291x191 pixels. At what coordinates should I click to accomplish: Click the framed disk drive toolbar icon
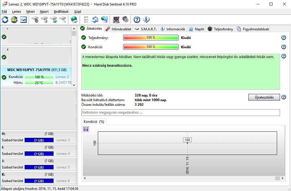click(x=23, y=19)
